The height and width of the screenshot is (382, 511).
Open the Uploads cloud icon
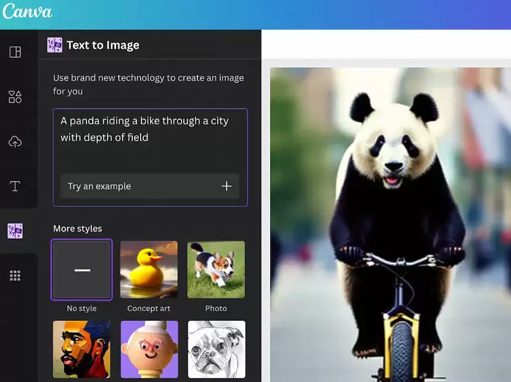tap(15, 142)
